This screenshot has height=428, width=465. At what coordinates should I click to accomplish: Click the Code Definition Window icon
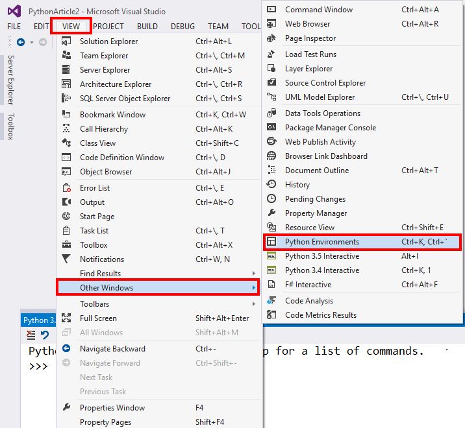pos(66,157)
